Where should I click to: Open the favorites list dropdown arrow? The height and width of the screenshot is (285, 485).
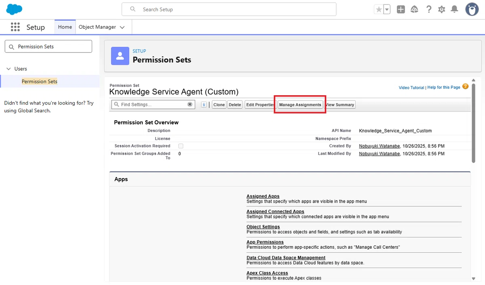(x=387, y=9)
